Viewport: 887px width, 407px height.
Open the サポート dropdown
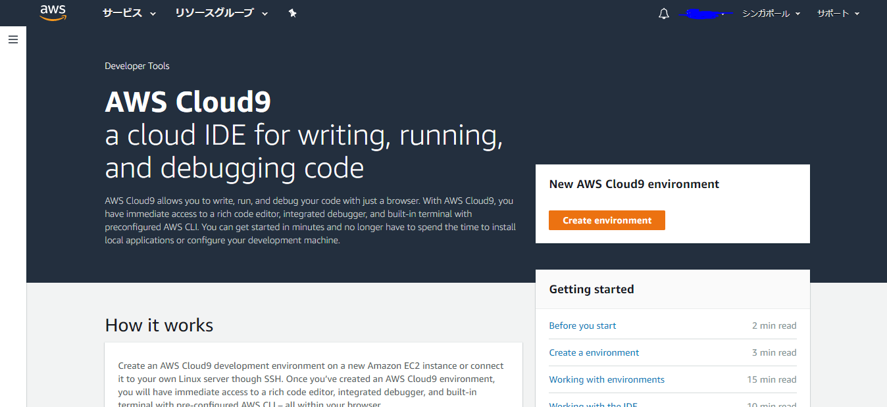(x=838, y=13)
